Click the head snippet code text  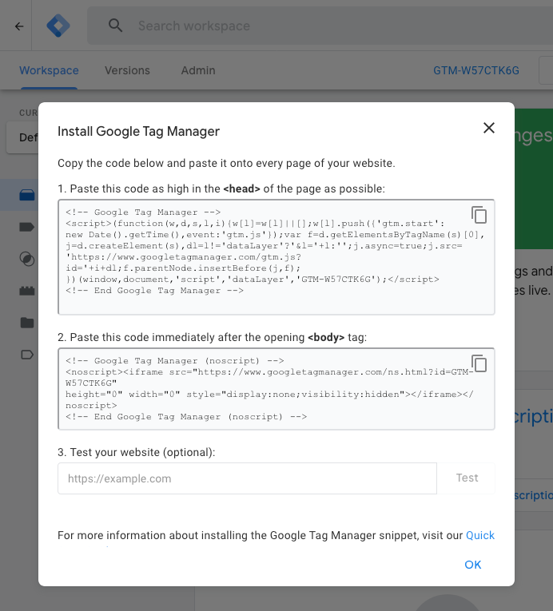(275, 252)
